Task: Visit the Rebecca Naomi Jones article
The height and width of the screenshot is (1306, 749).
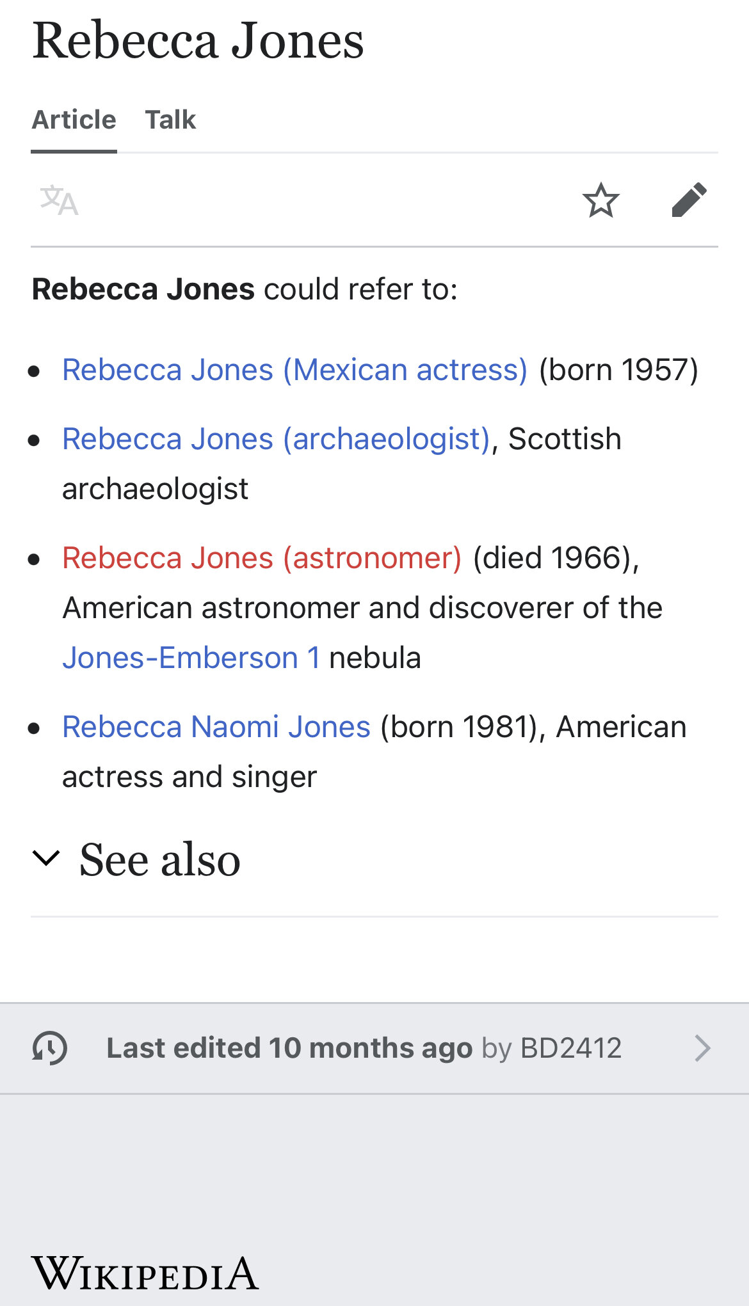Action: click(x=216, y=727)
